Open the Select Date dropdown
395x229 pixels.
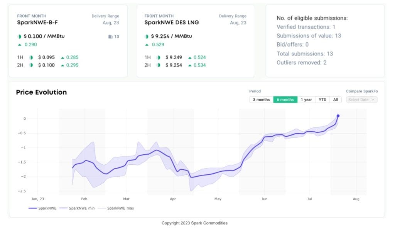pos(361,100)
